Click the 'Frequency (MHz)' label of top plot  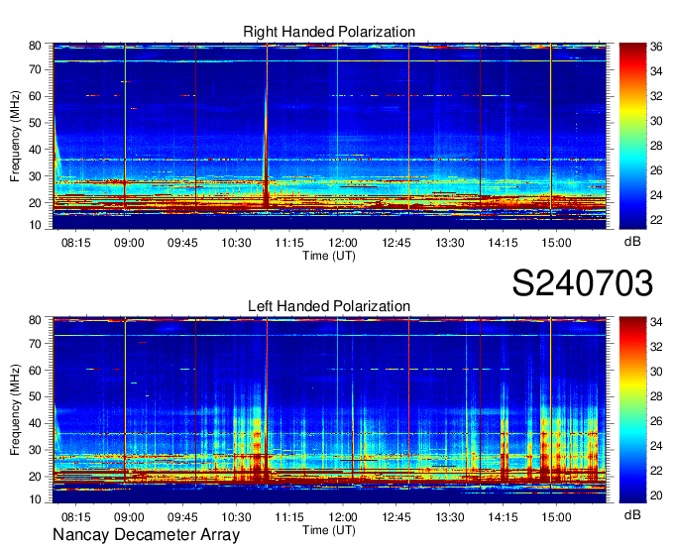click(16, 136)
